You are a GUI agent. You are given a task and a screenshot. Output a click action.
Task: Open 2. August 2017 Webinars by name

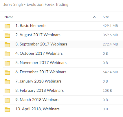(x=38, y=35)
